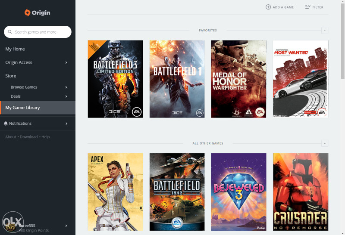Collapse the Favorites section
Image resolution: width=345 pixels, height=235 pixels.
(325, 30)
